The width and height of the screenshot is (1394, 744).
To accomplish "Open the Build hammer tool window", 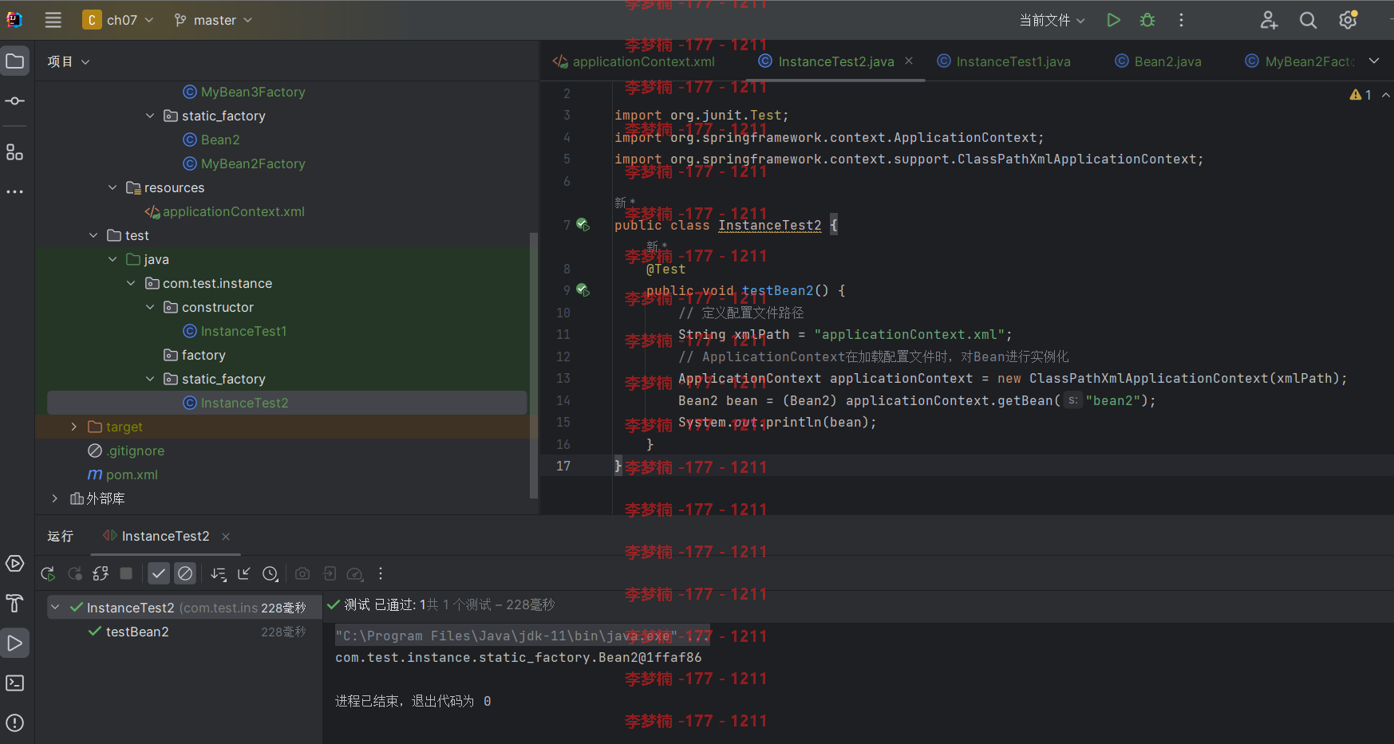I will click(15, 604).
